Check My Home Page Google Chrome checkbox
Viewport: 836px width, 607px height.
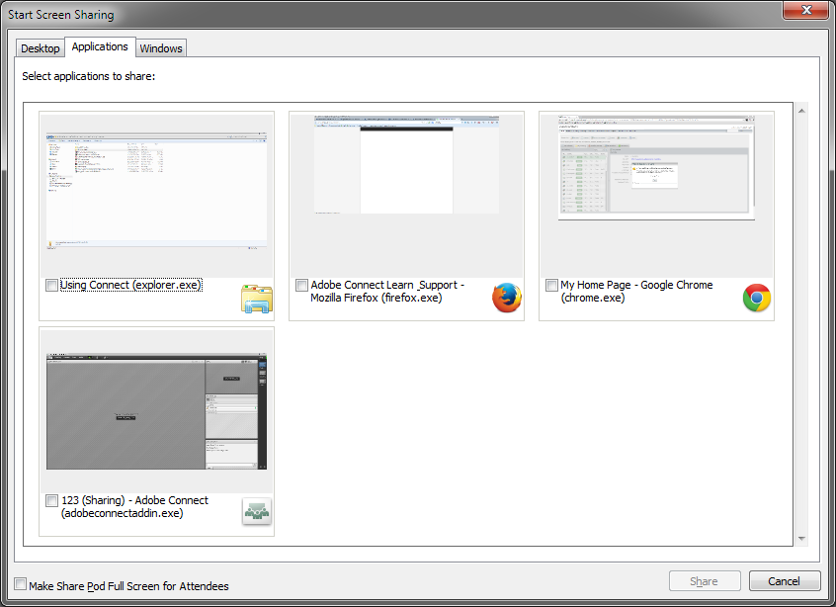coord(551,285)
